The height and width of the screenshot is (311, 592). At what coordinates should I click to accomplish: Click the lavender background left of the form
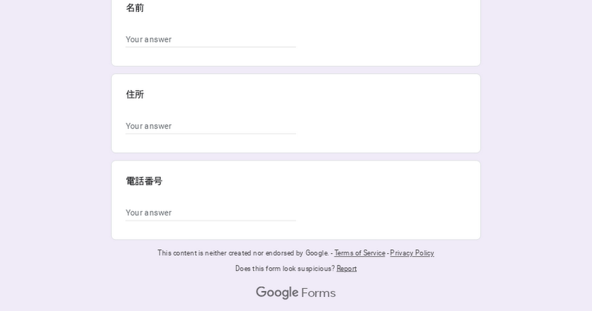54,148
